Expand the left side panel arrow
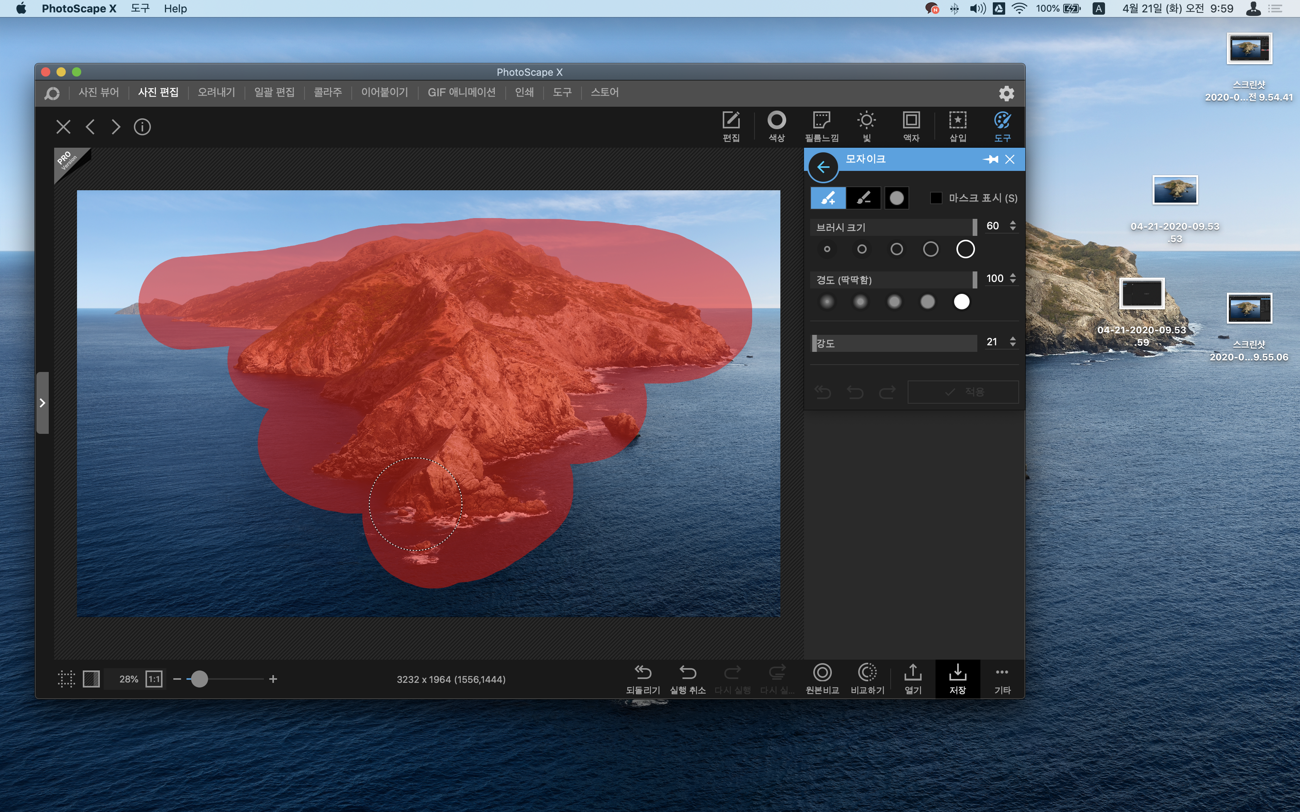This screenshot has width=1300, height=812. (x=43, y=403)
